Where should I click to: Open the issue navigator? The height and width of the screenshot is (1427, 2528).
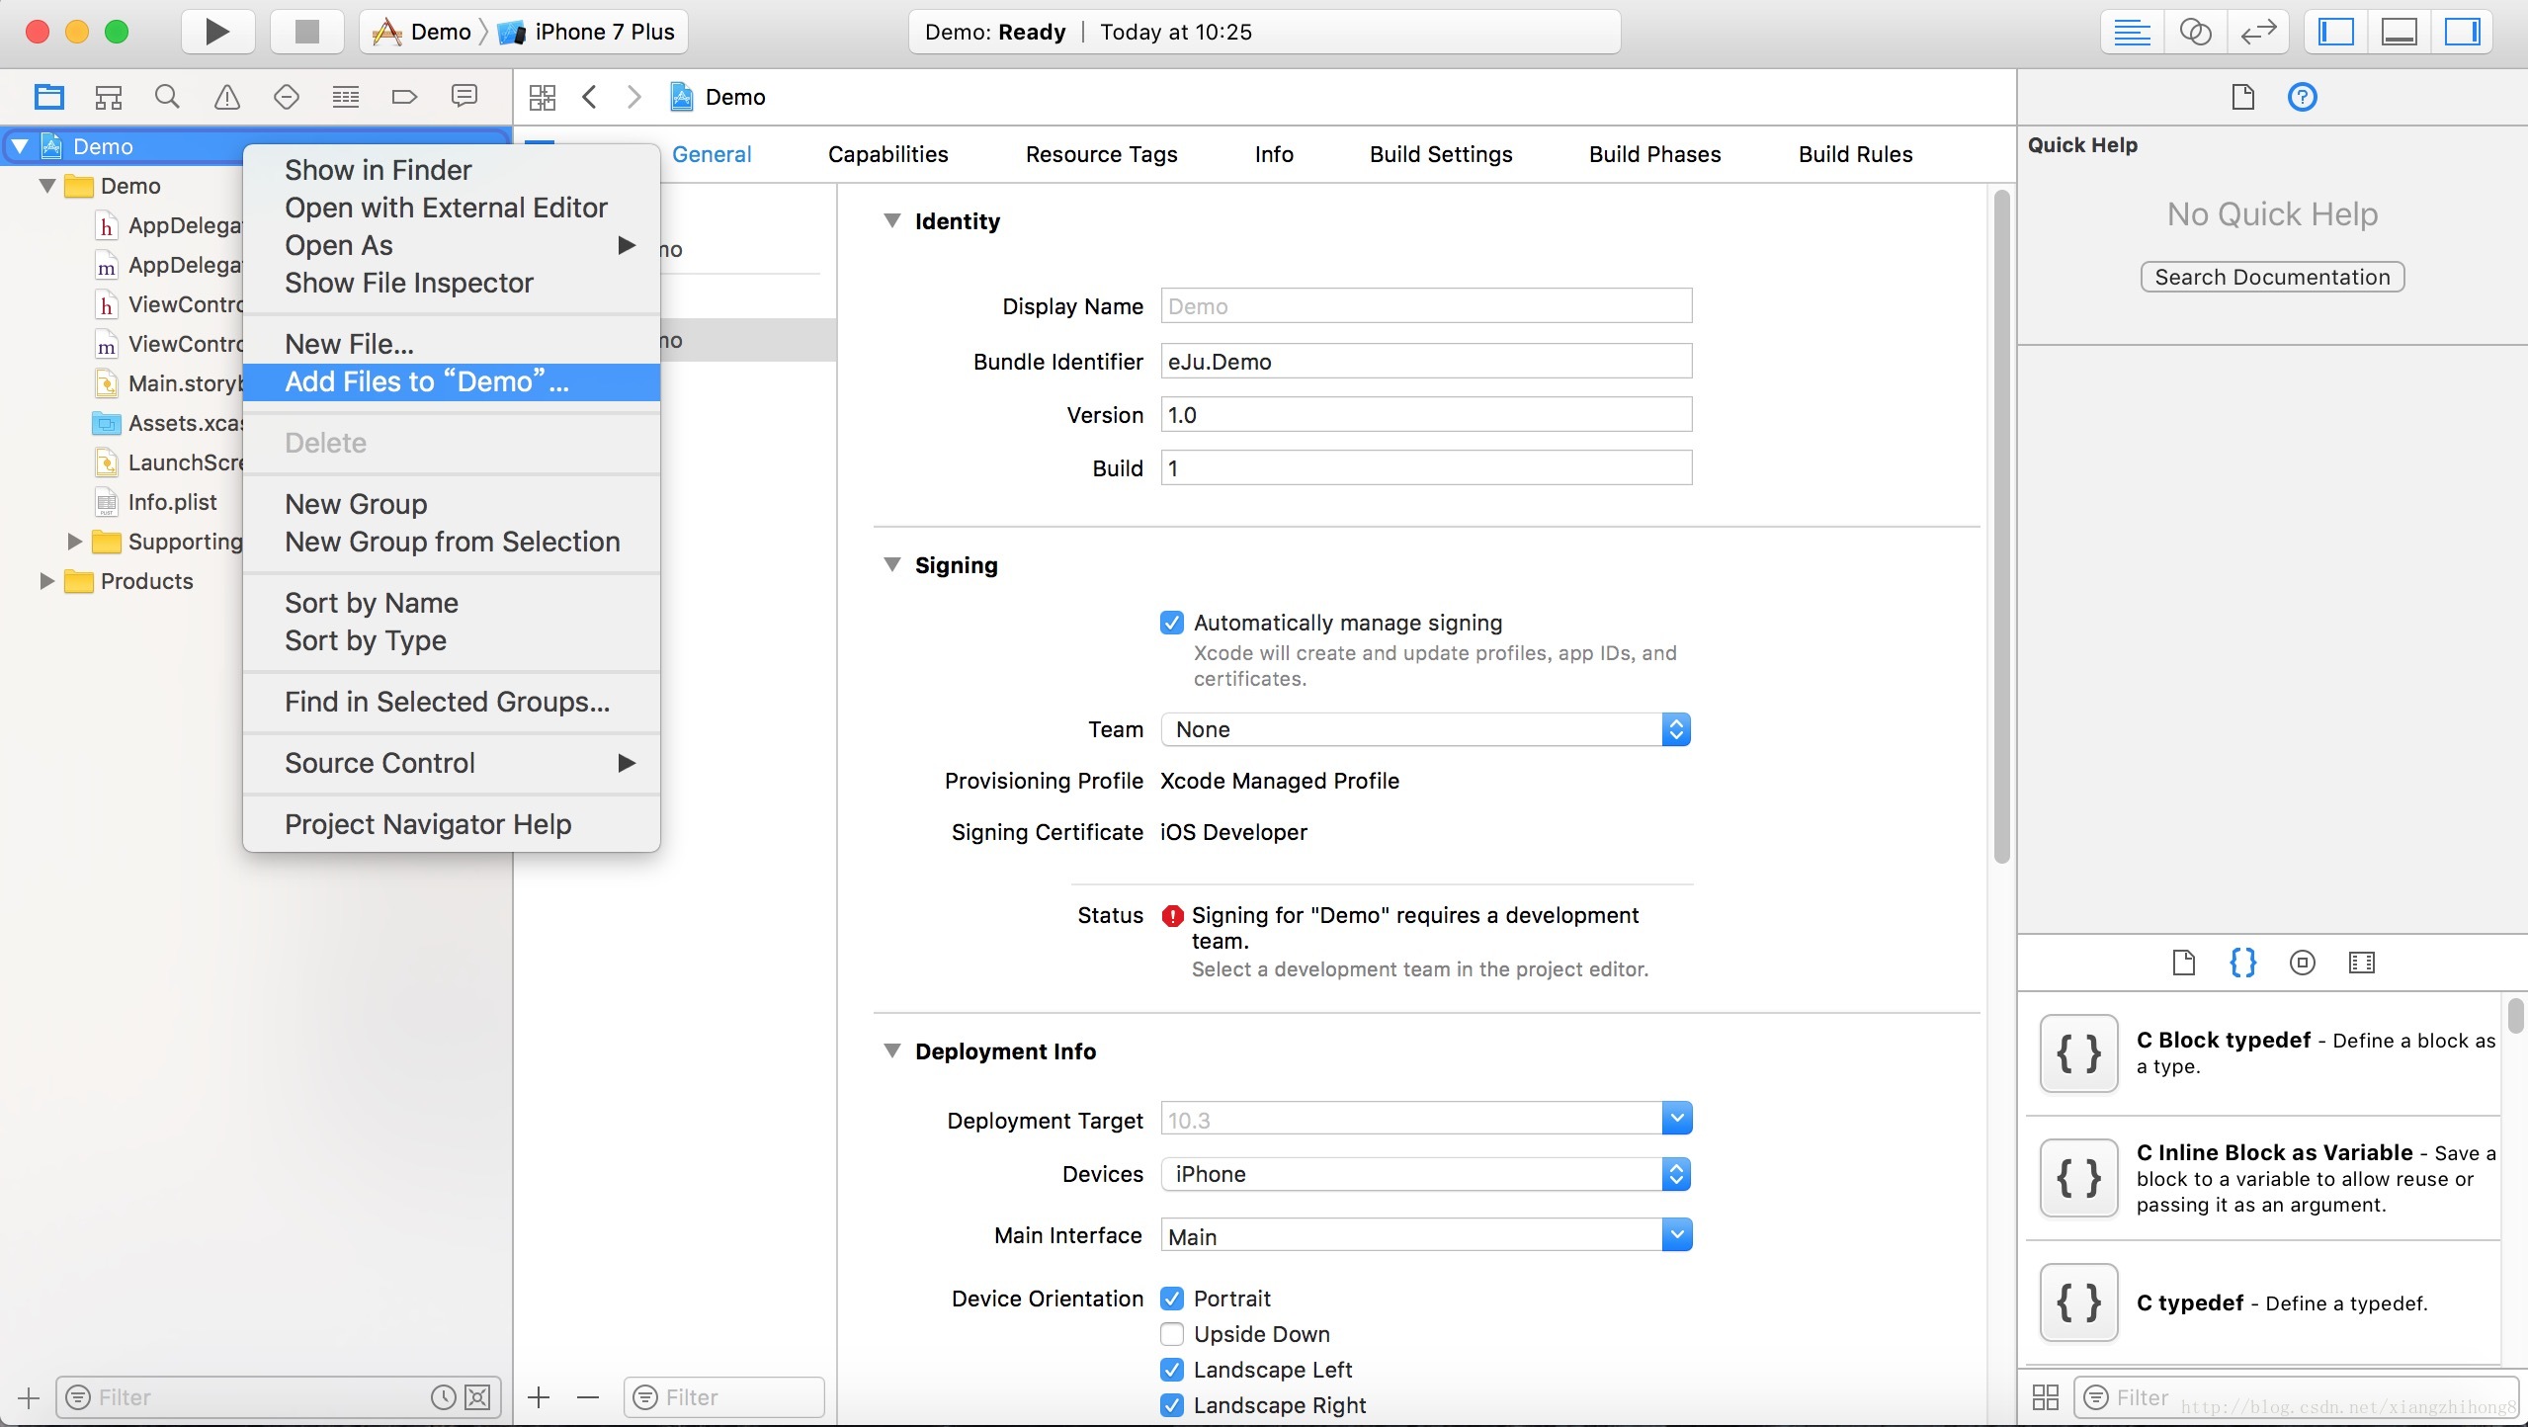tap(227, 97)
